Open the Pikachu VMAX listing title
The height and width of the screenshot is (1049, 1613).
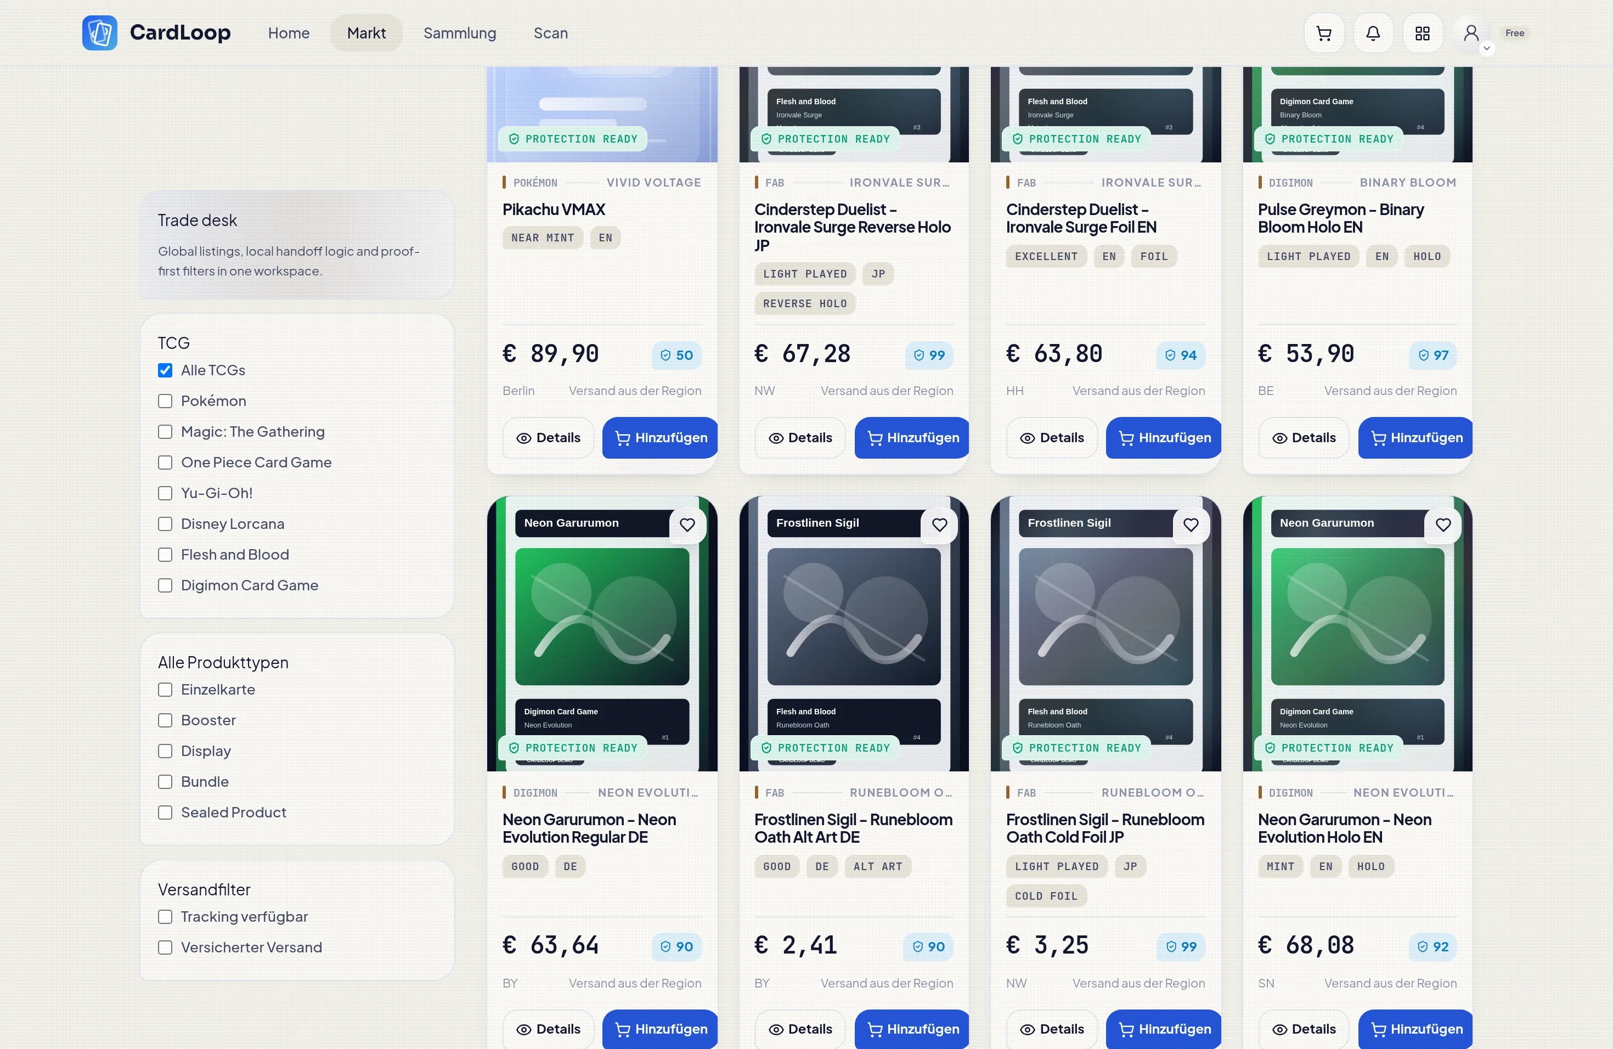554,210
